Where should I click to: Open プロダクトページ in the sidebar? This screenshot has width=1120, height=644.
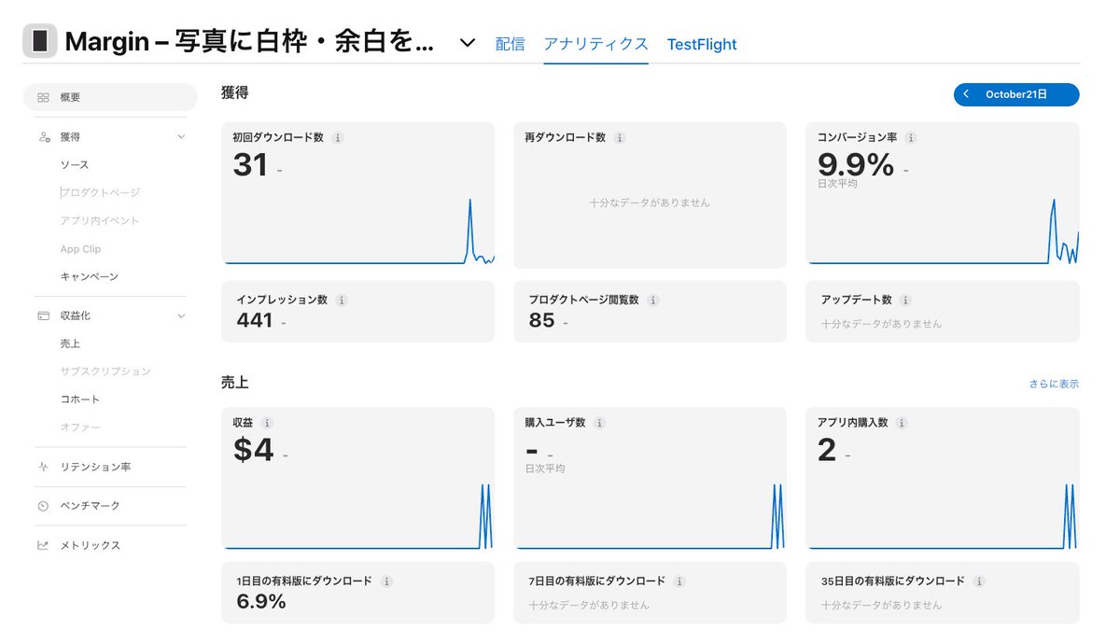(x=100, y=193)
